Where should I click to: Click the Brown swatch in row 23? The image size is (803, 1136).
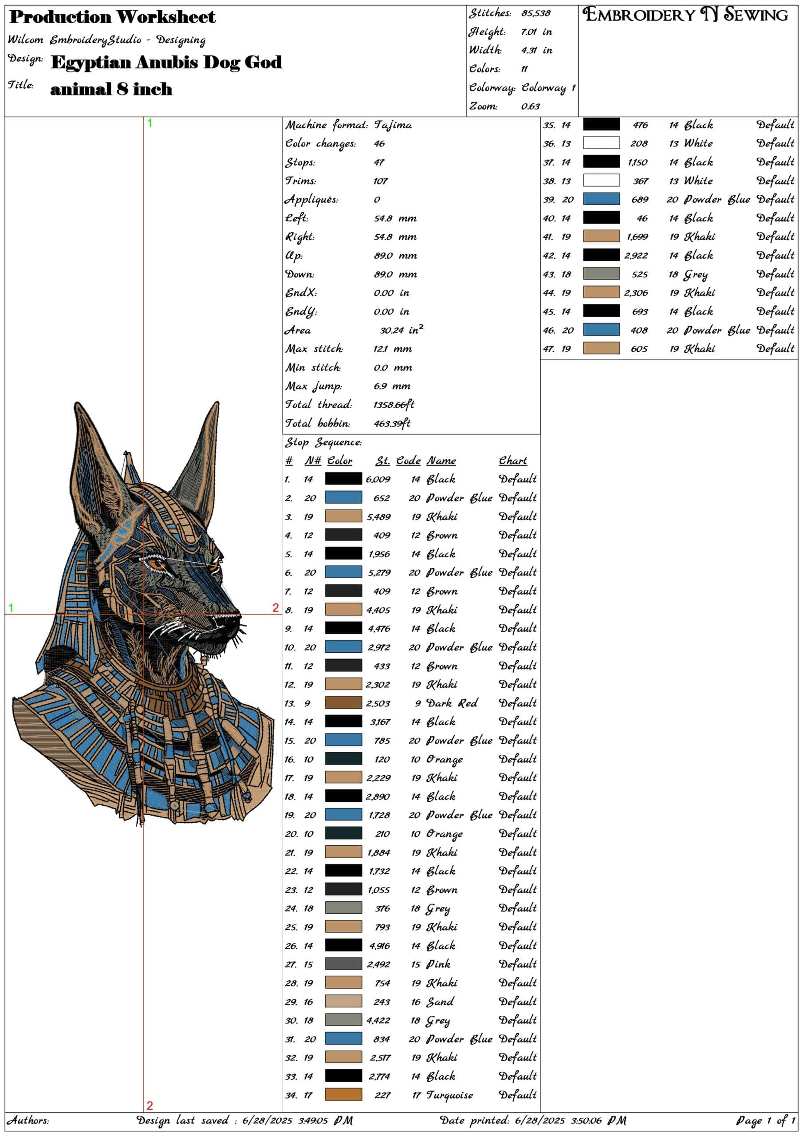(343, 889)
